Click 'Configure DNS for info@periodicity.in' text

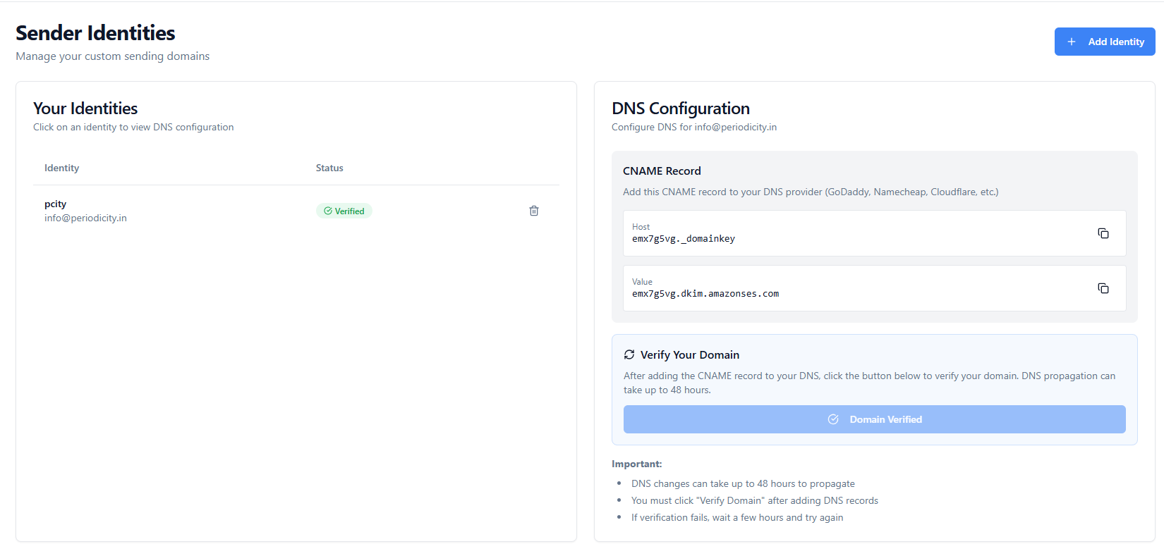[694, 128]
